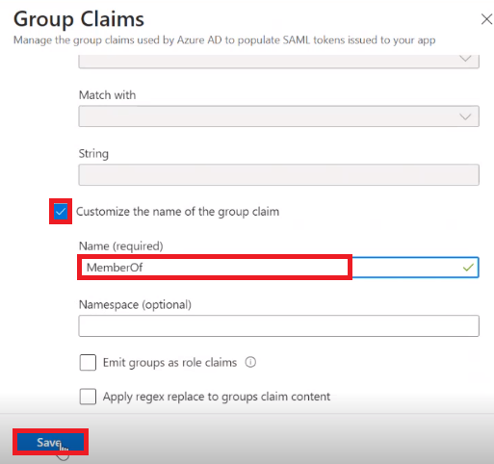494x464 pixels.
Task: Click the Emit groups as role claims label
Action: tap(169, 363)
